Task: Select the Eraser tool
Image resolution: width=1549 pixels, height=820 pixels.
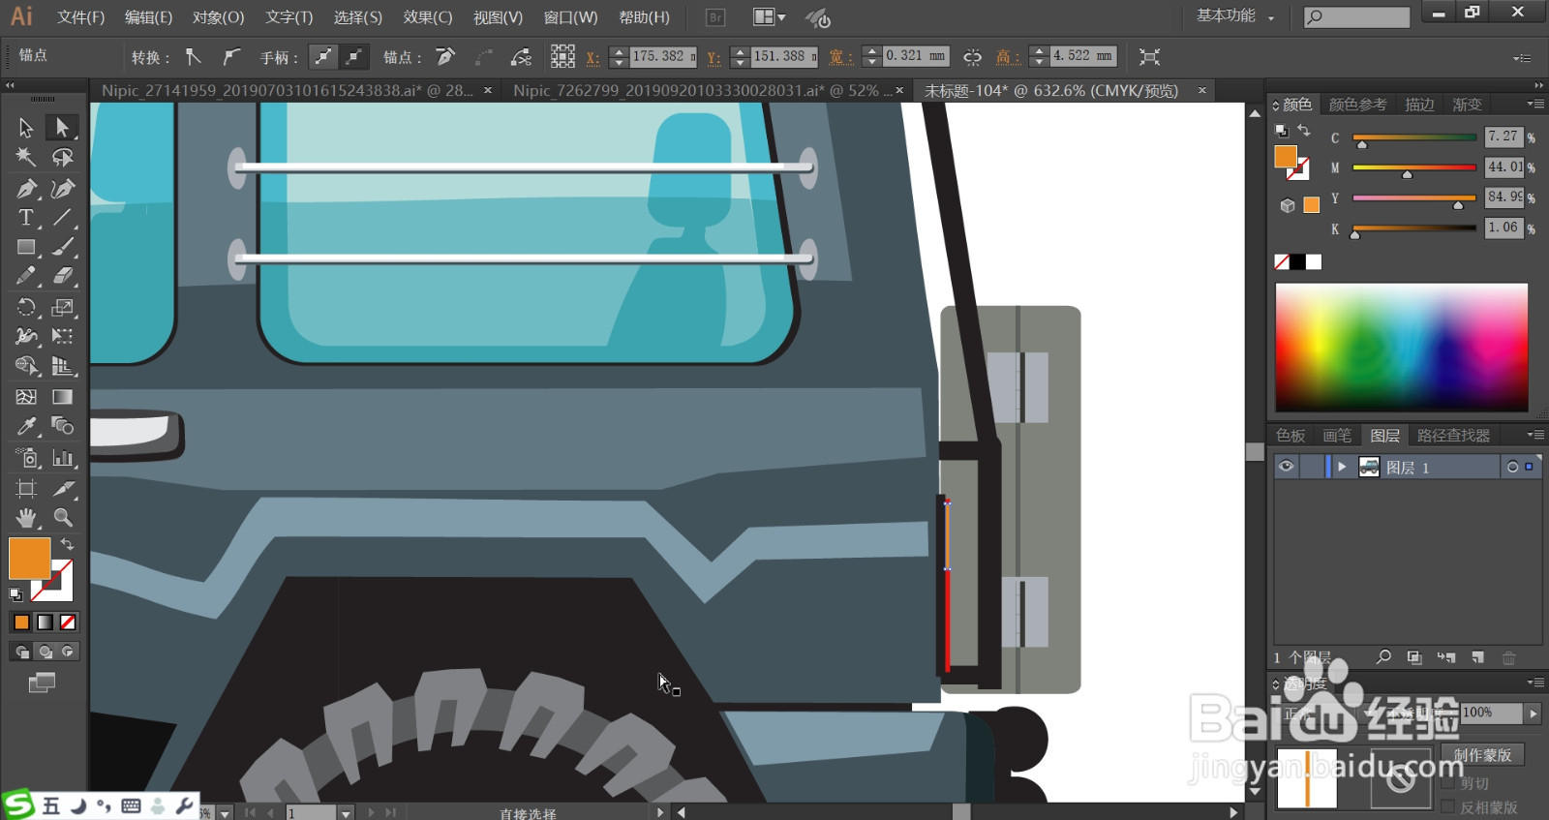Action: [x=62, y=276]
